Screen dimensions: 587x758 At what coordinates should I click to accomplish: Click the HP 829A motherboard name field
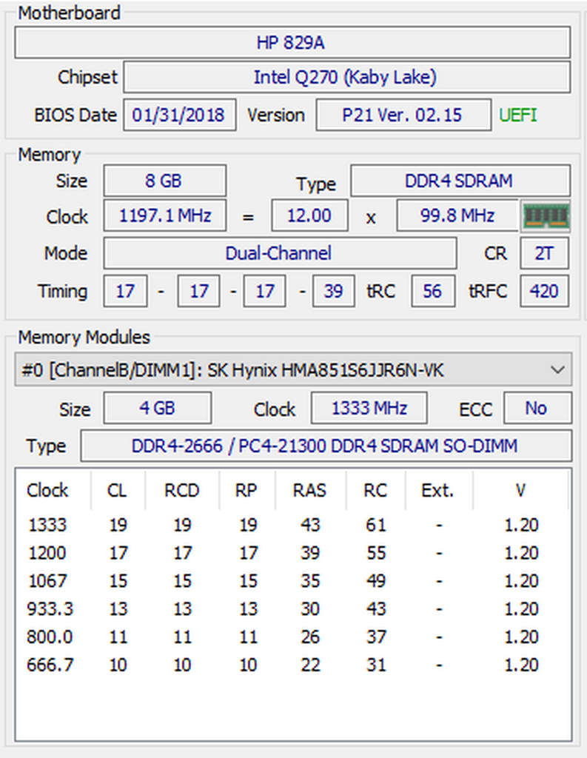point(292,43)
